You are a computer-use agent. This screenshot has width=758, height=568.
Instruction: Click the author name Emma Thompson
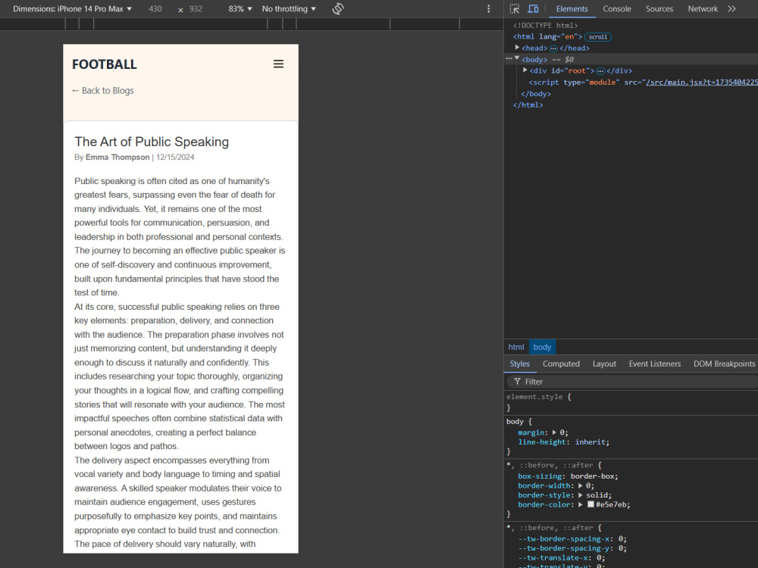pos(117,157)
